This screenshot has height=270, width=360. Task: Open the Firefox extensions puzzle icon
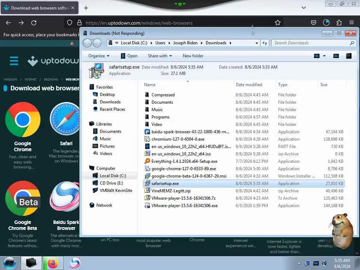[339, 22]
